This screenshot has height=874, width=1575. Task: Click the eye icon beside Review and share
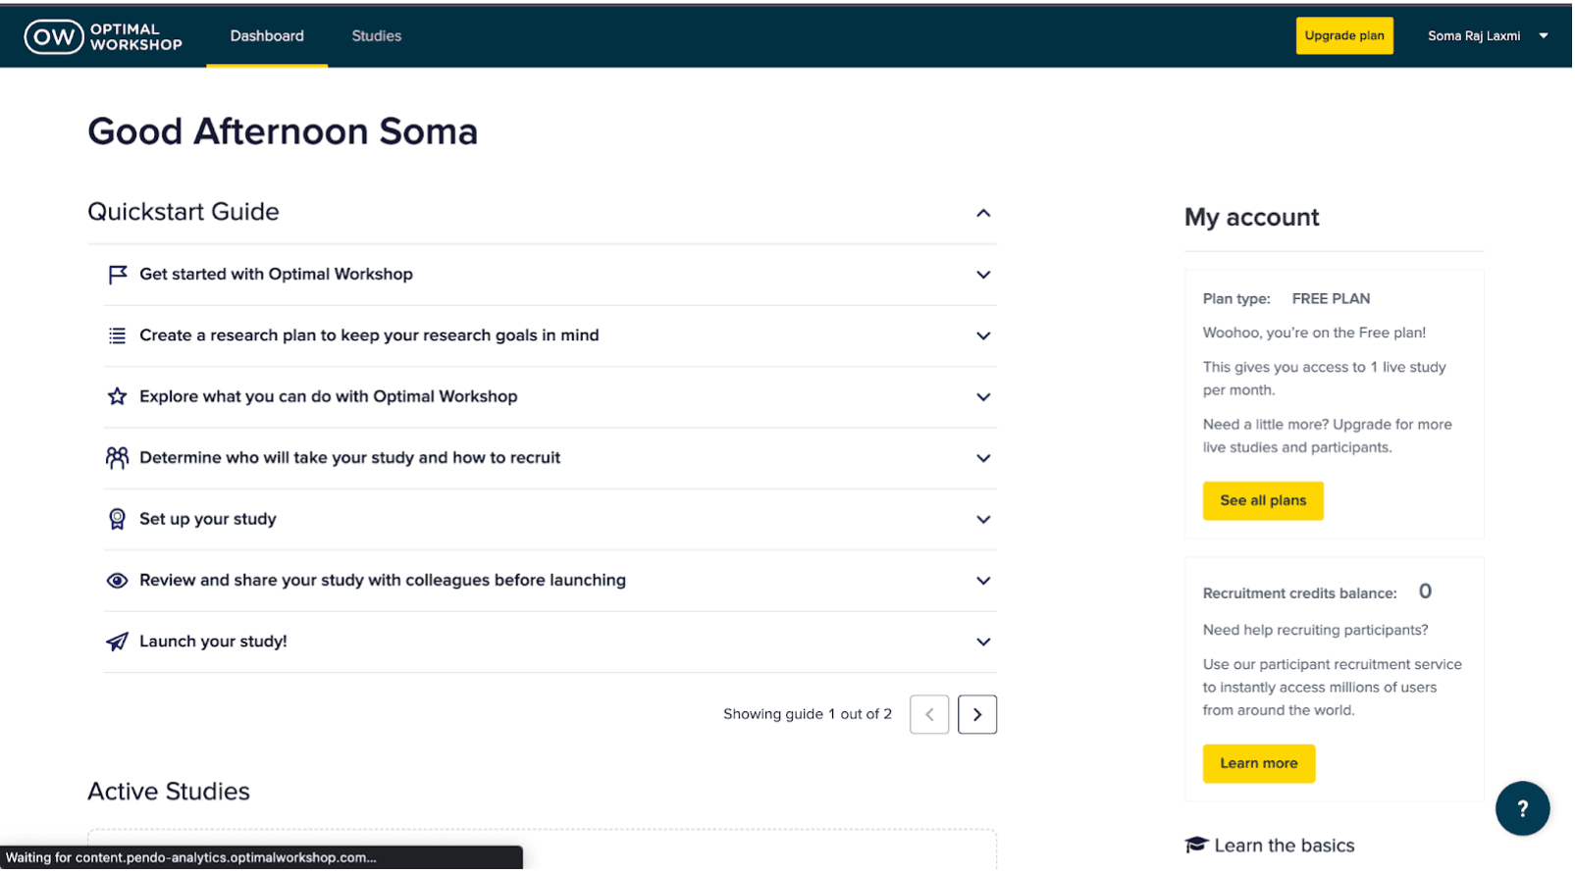click(x=118, y=581)
